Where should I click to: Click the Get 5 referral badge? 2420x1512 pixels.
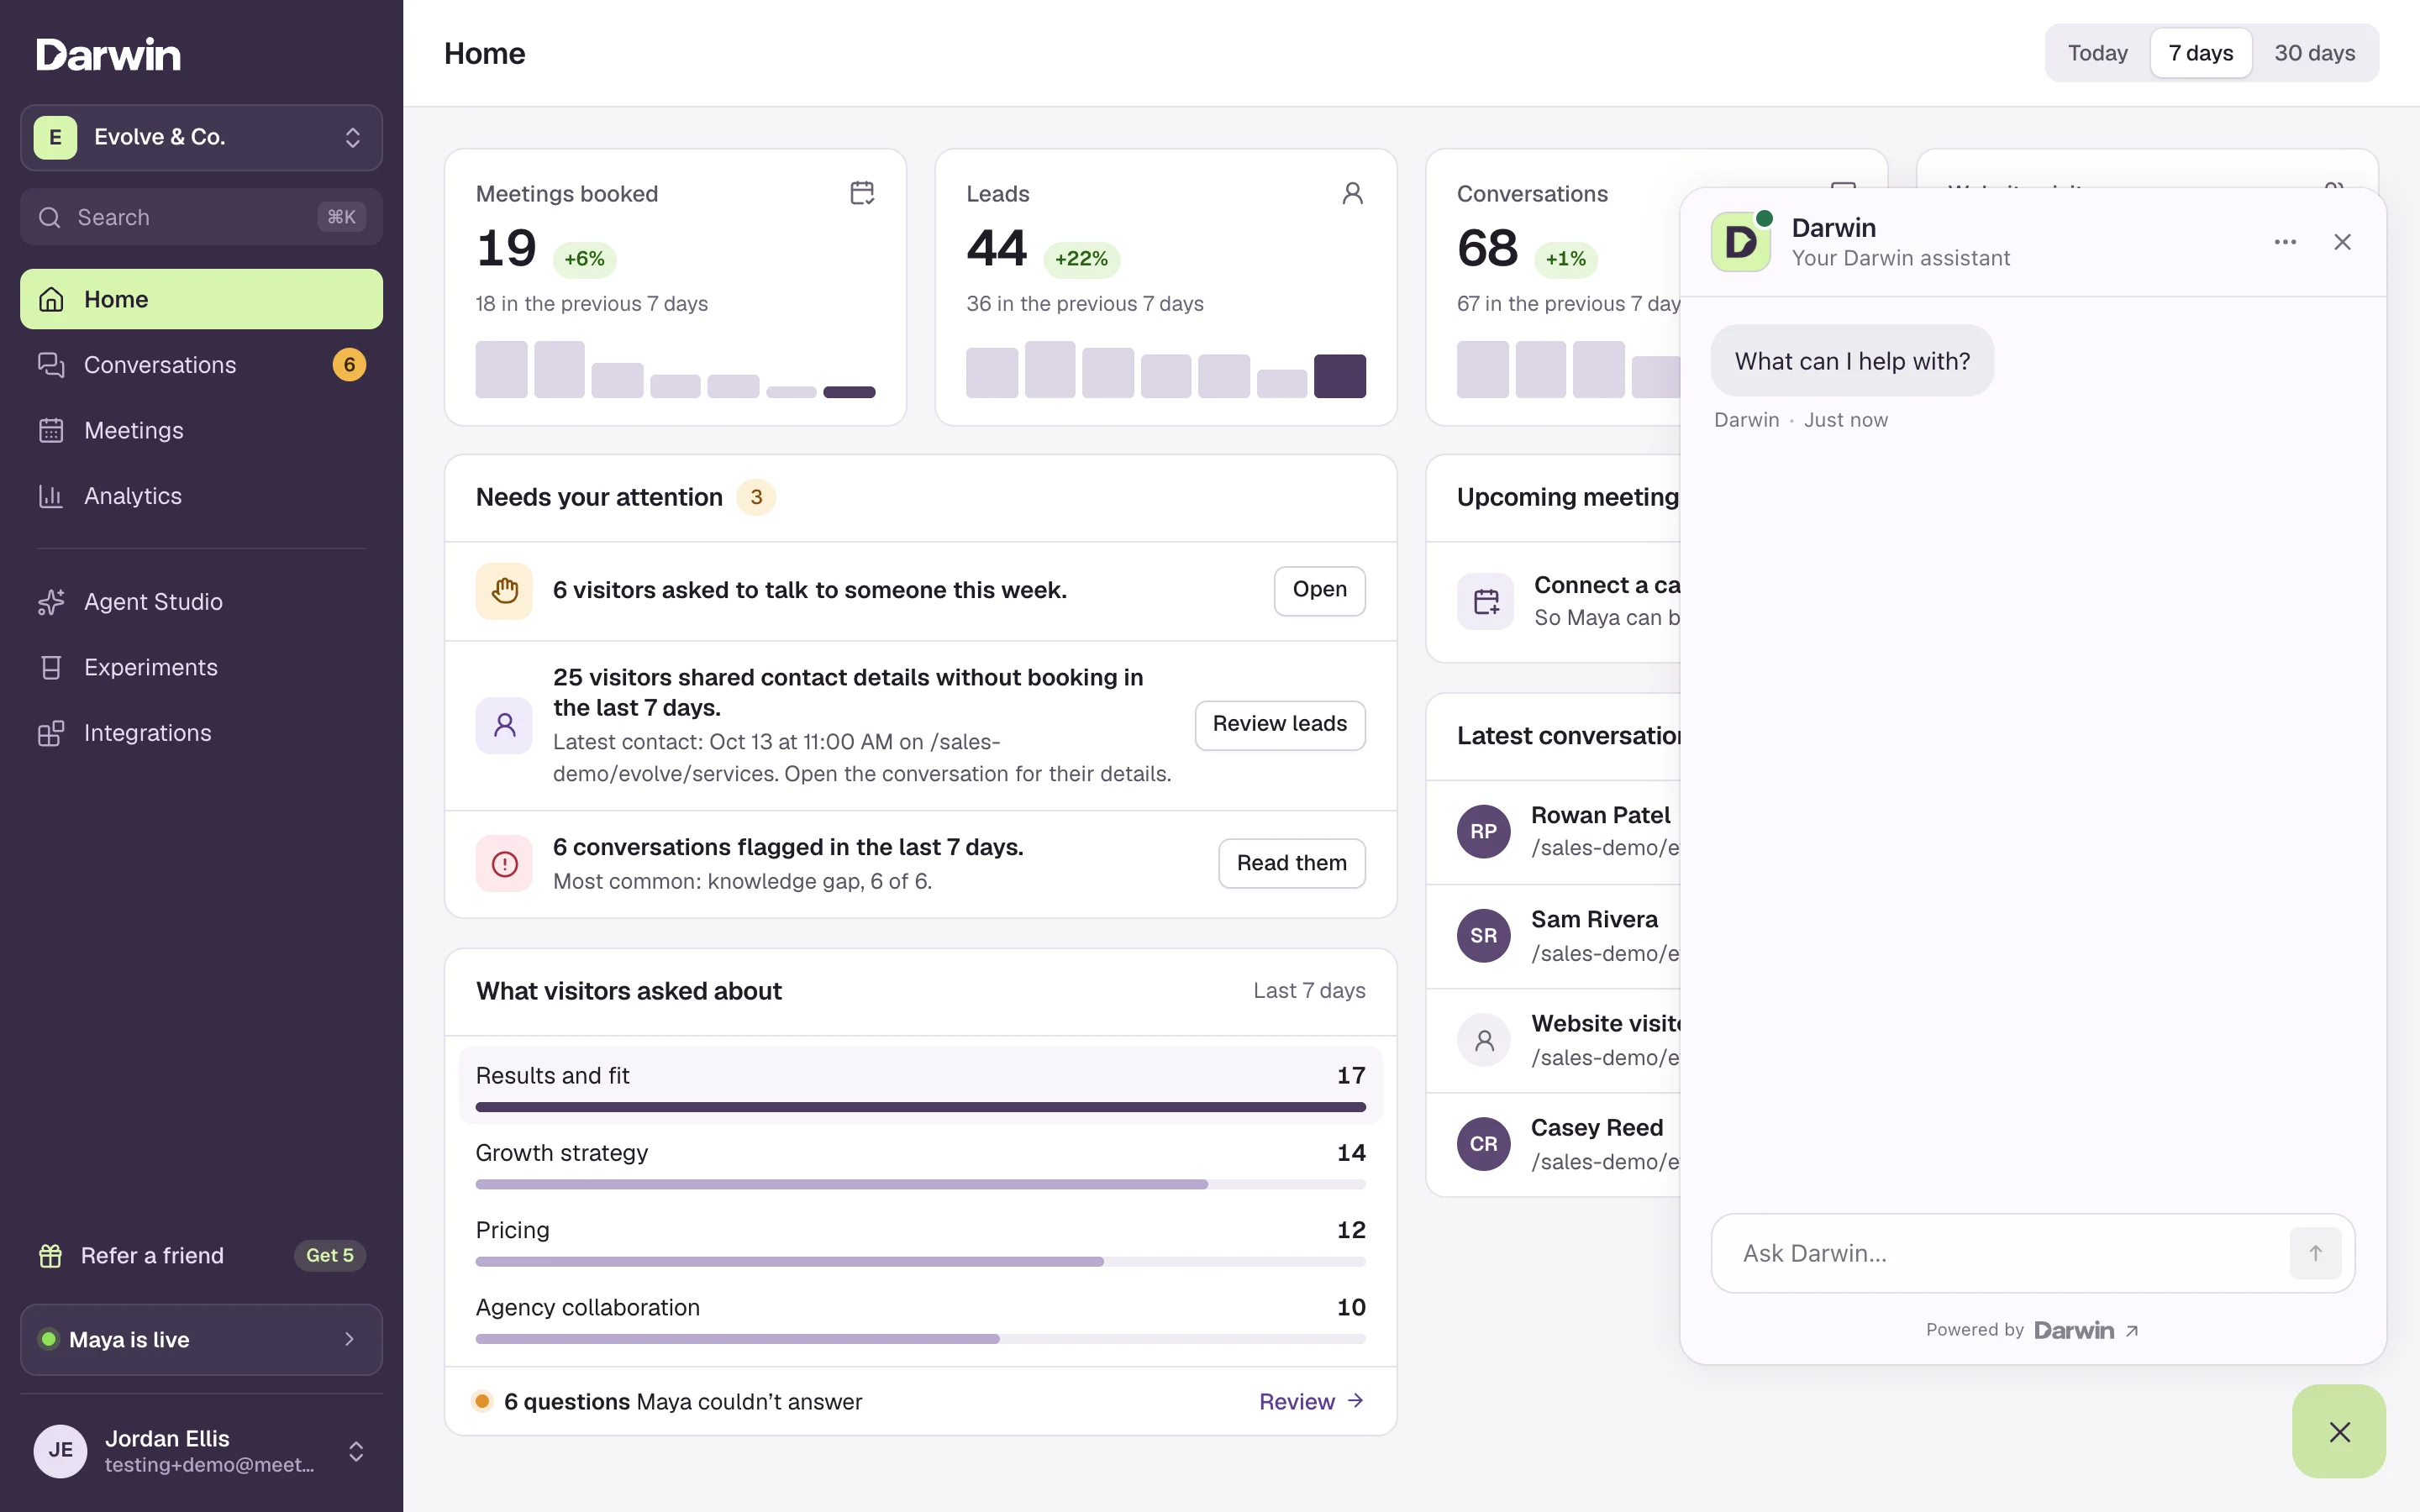point(329,1255)
